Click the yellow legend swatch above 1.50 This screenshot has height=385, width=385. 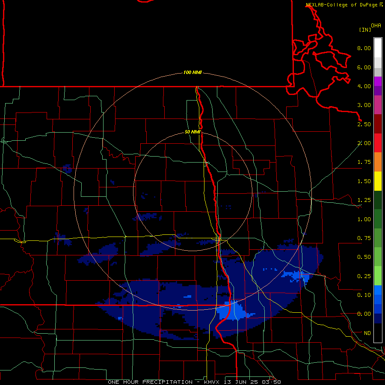[378, 181]
